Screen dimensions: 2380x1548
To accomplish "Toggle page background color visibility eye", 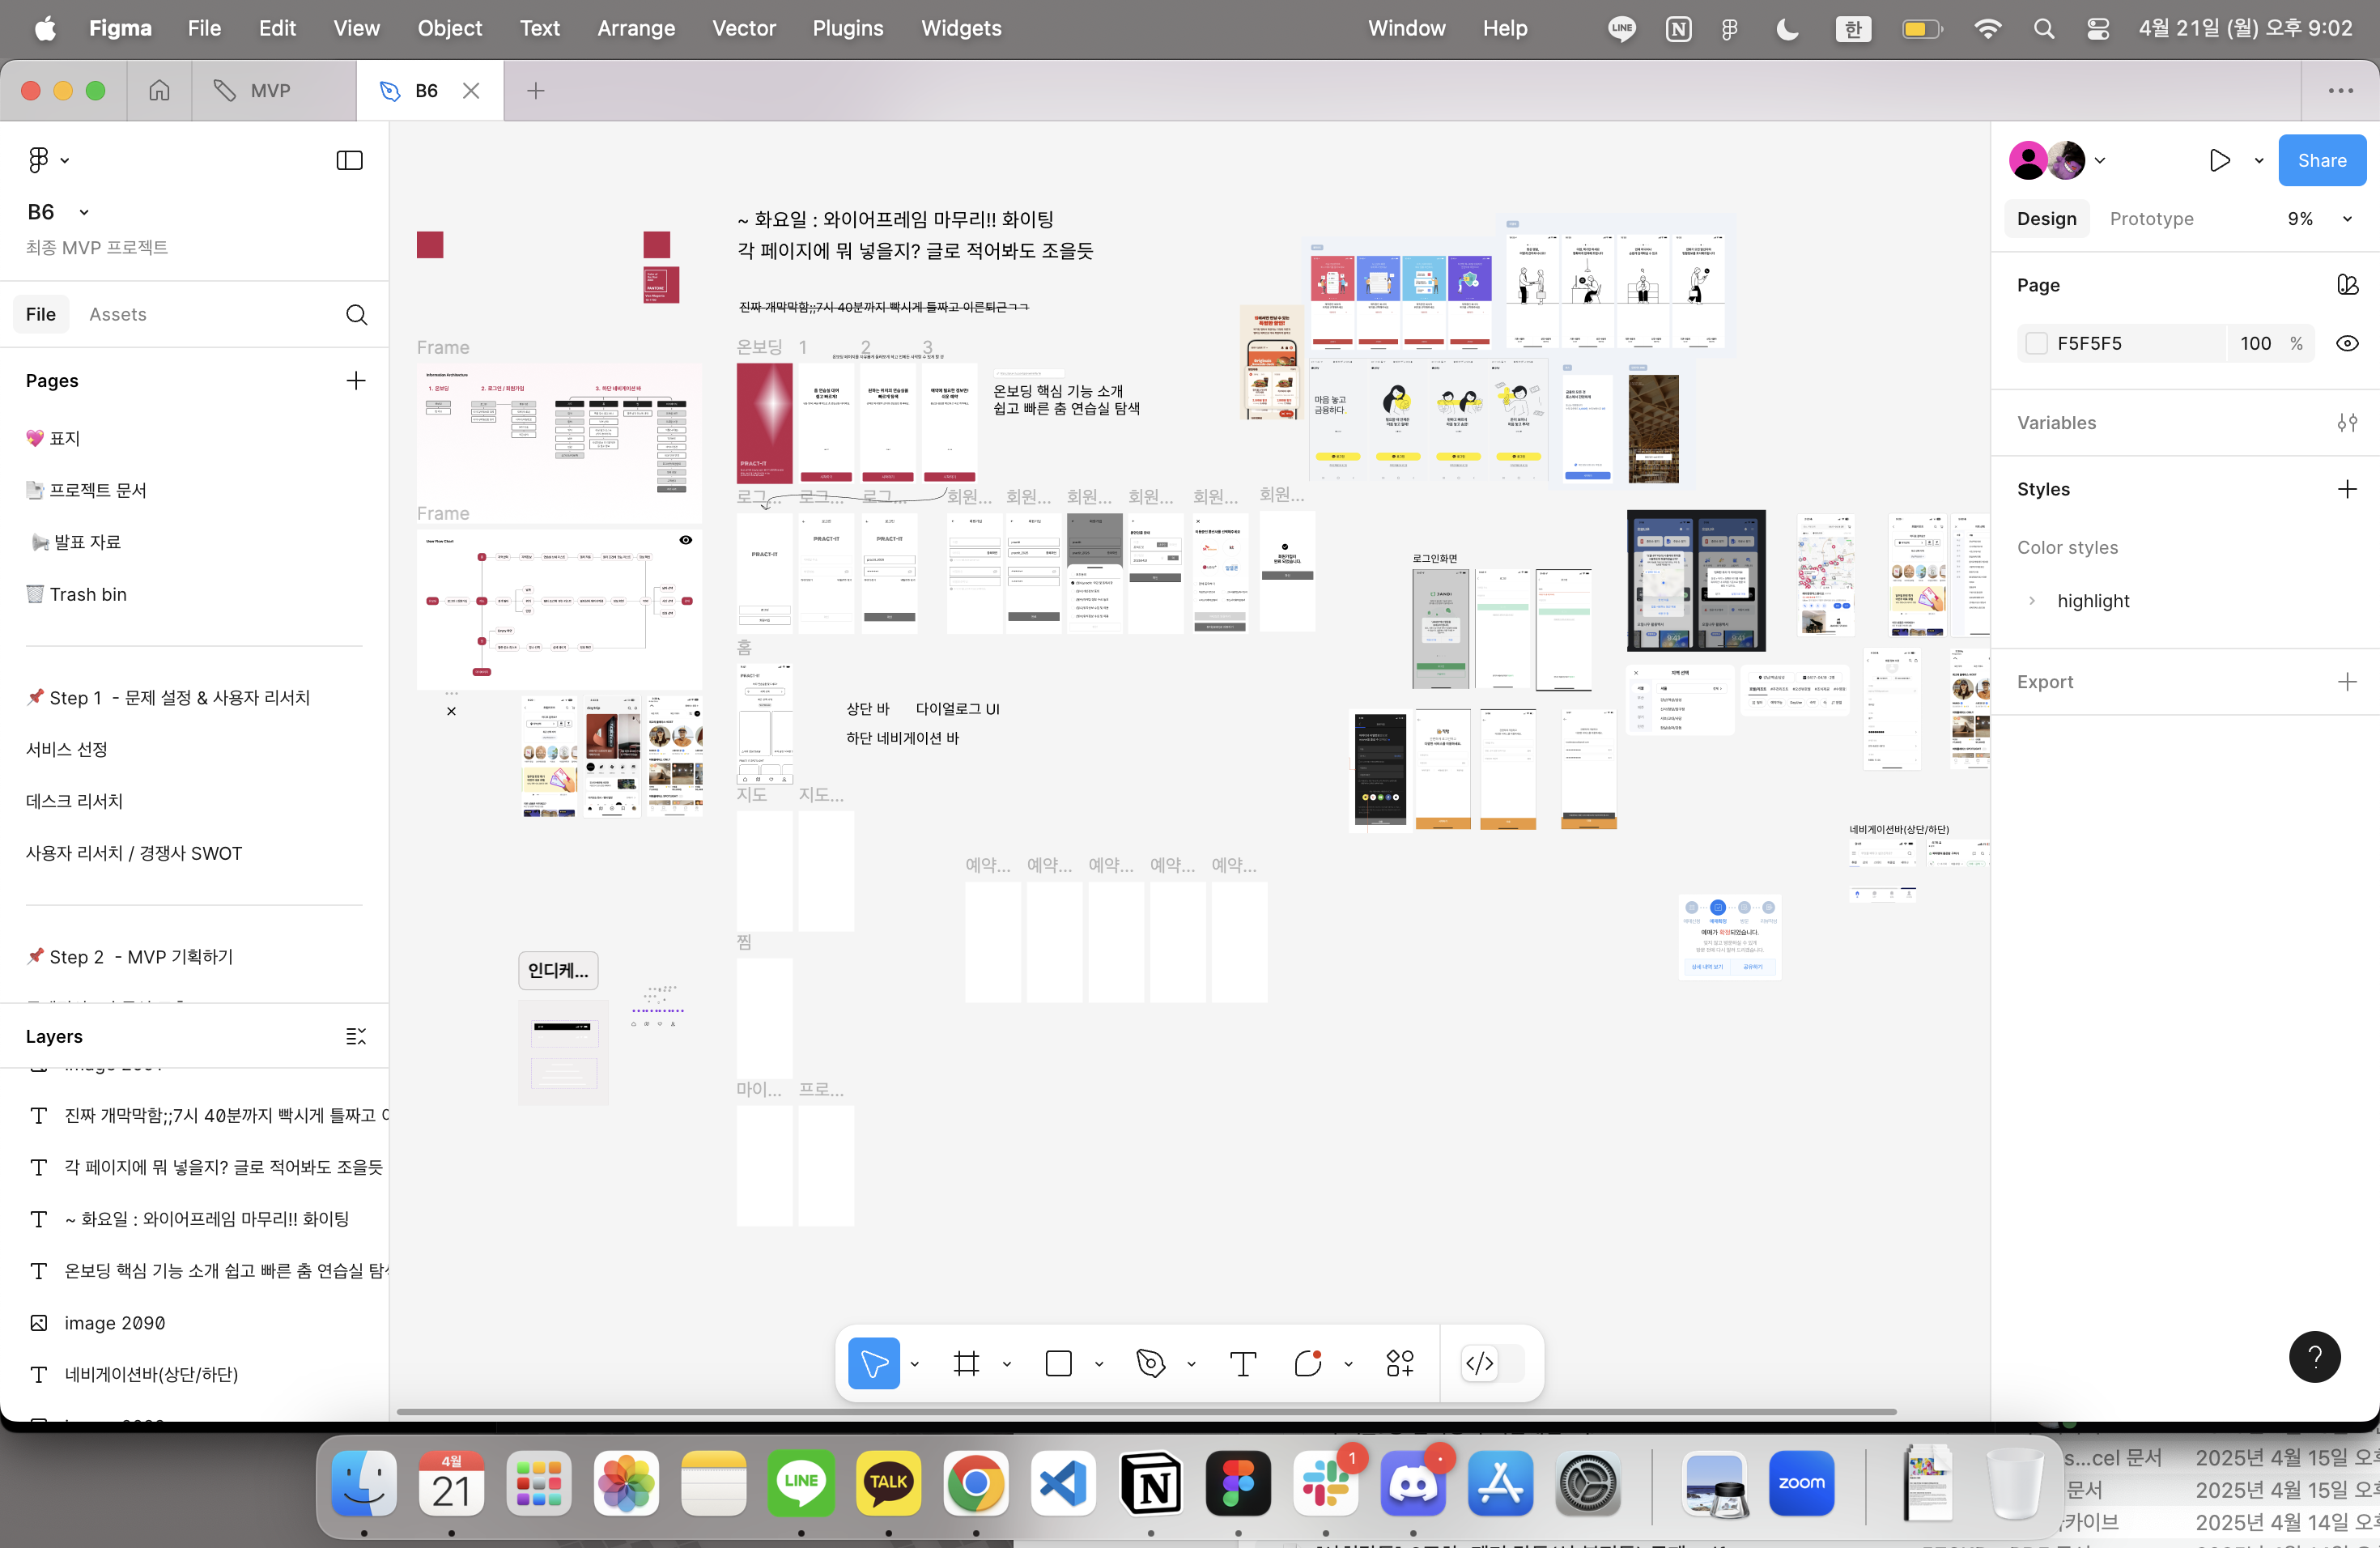I will click(x=2346, y=343).
